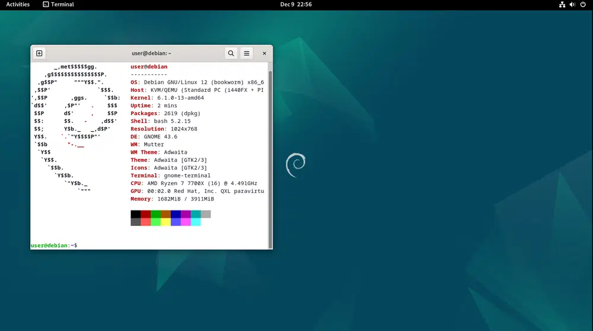The image size is (593, 331).
Task: Click the power icon in top bar
Action: (x=582, y=5)
